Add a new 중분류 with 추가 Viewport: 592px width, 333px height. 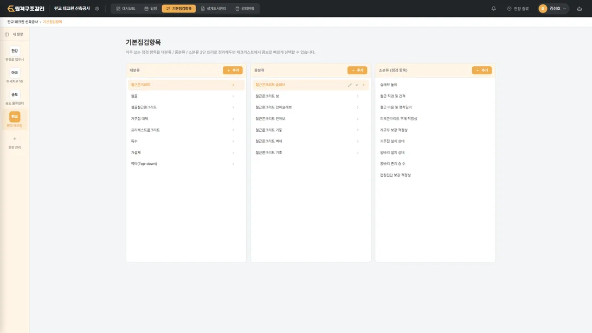(x=357, y=70)
